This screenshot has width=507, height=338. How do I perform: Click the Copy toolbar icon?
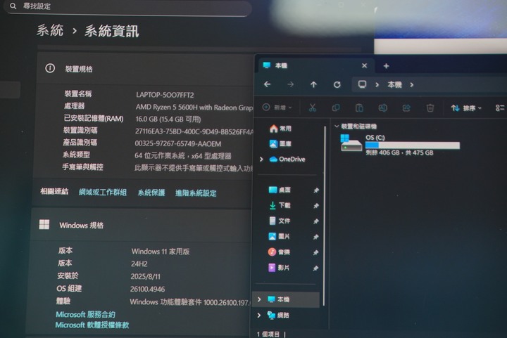click(336, 108)
